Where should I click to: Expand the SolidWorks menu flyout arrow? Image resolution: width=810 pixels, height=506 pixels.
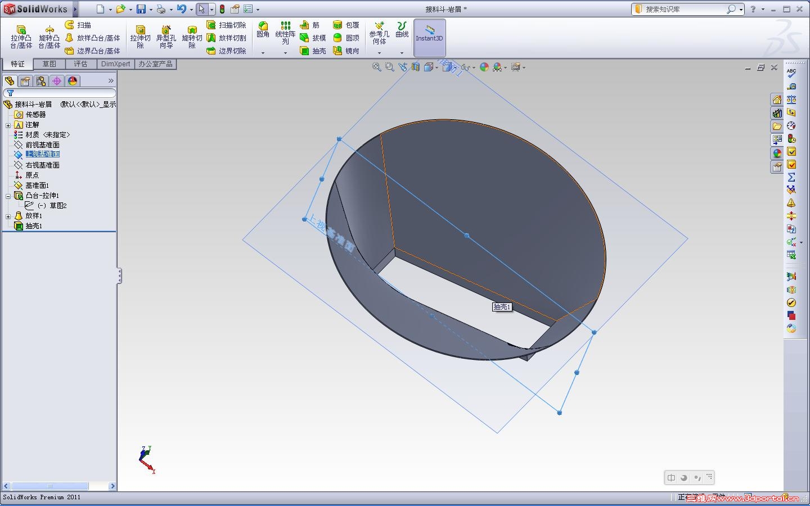[x=75, y=9]
